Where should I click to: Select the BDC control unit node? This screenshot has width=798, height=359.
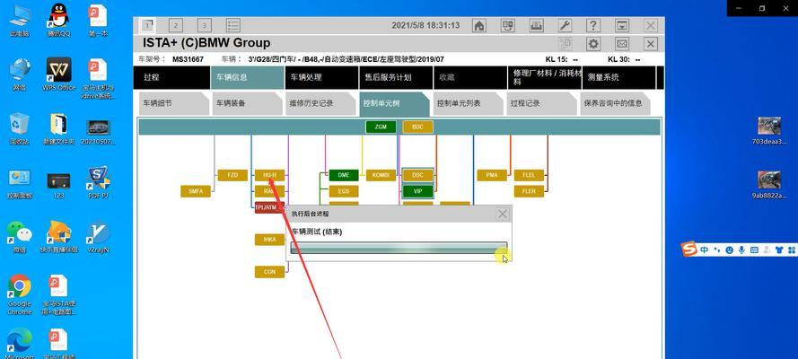click(x=417, y=127)
